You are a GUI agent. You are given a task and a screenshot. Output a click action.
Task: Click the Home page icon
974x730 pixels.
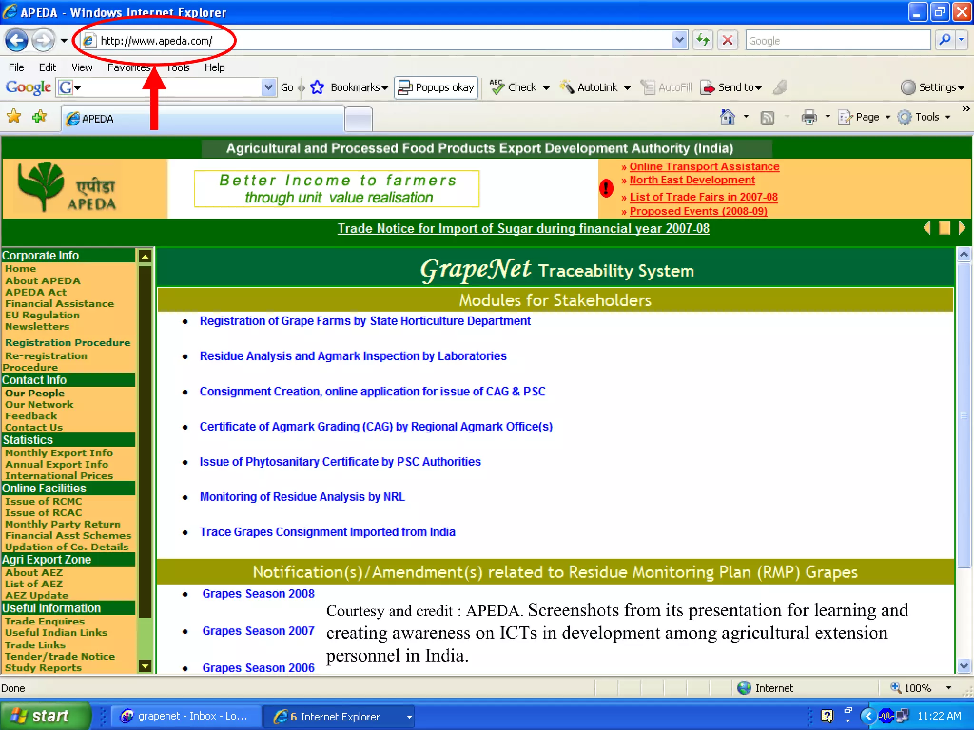click(728, 117)
